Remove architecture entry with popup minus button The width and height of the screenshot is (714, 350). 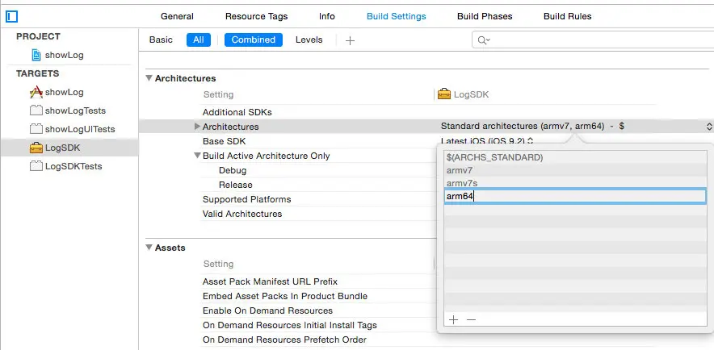click(x=472, y=319)
